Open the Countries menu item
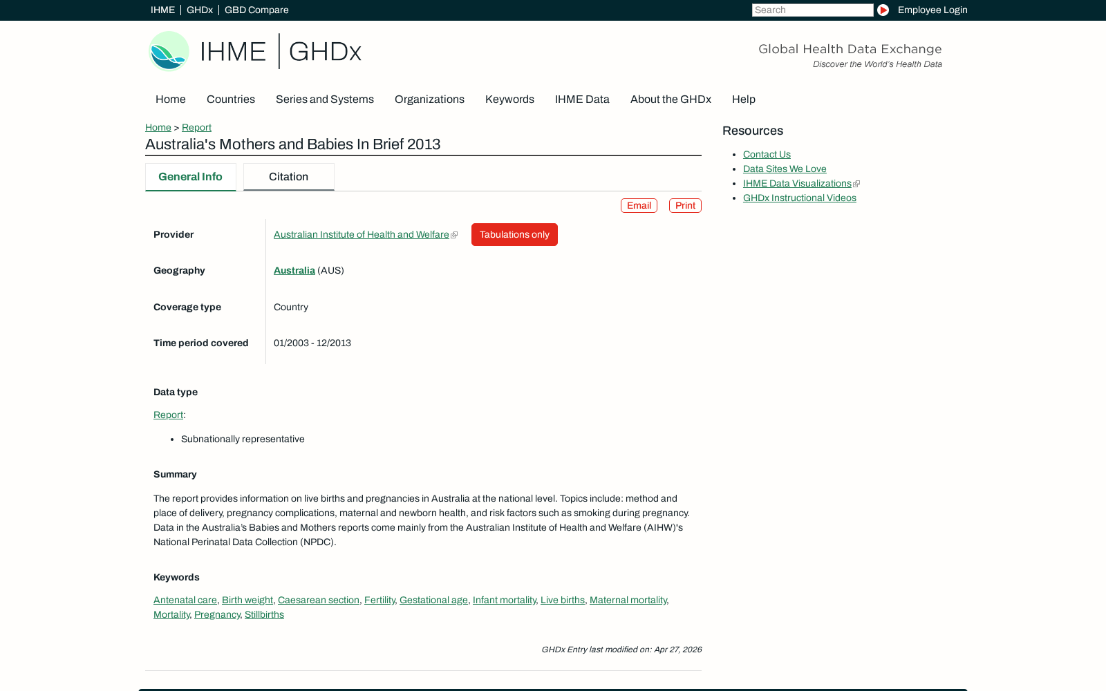The image size is (1106, 691). click(x=231, y=100)
